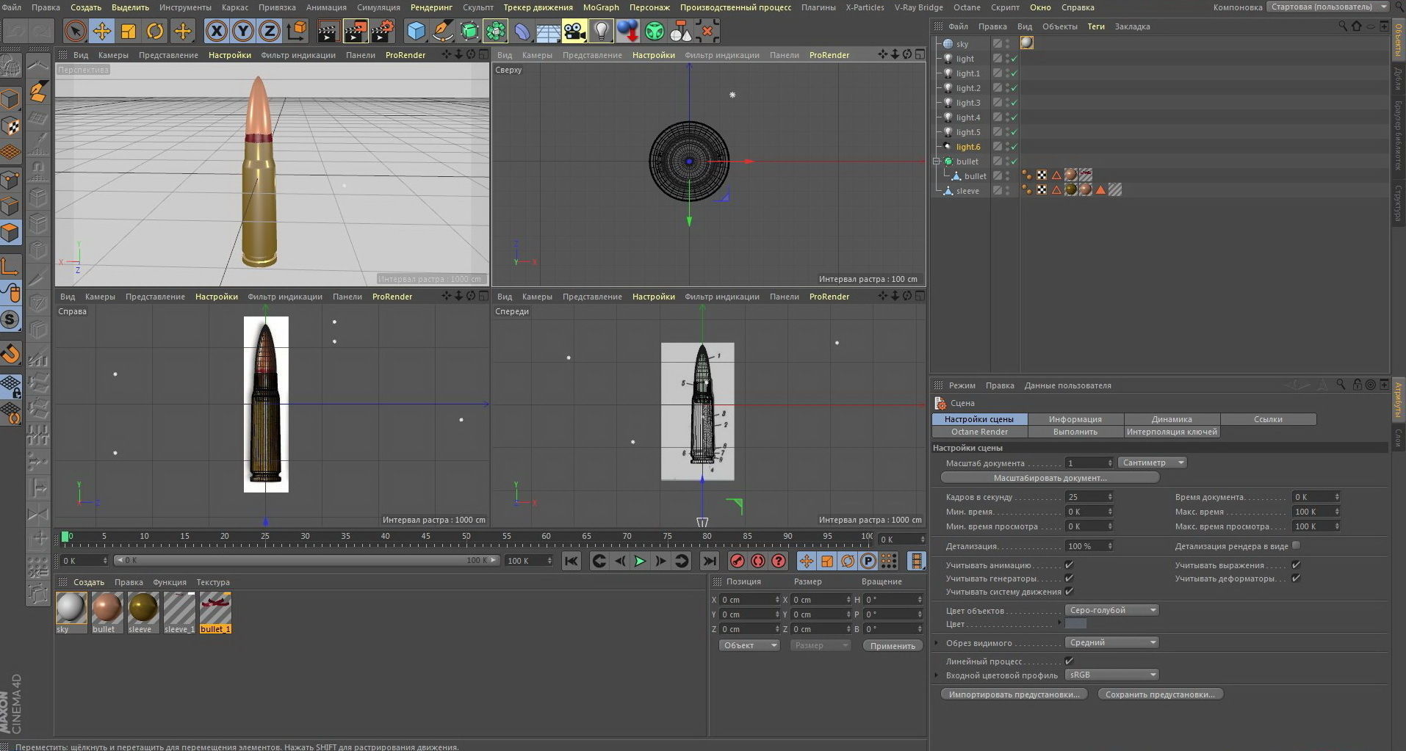Select the live selection arrow tool

click(x=74, y=31)
